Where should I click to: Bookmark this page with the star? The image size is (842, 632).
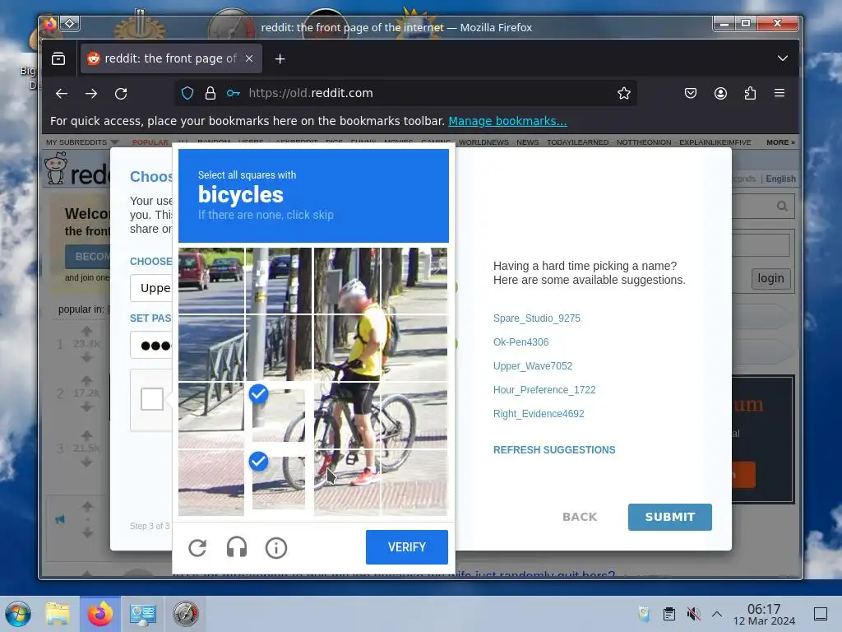coord(623,93)
